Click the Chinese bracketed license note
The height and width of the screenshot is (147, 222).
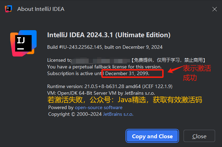click(168, 60)
